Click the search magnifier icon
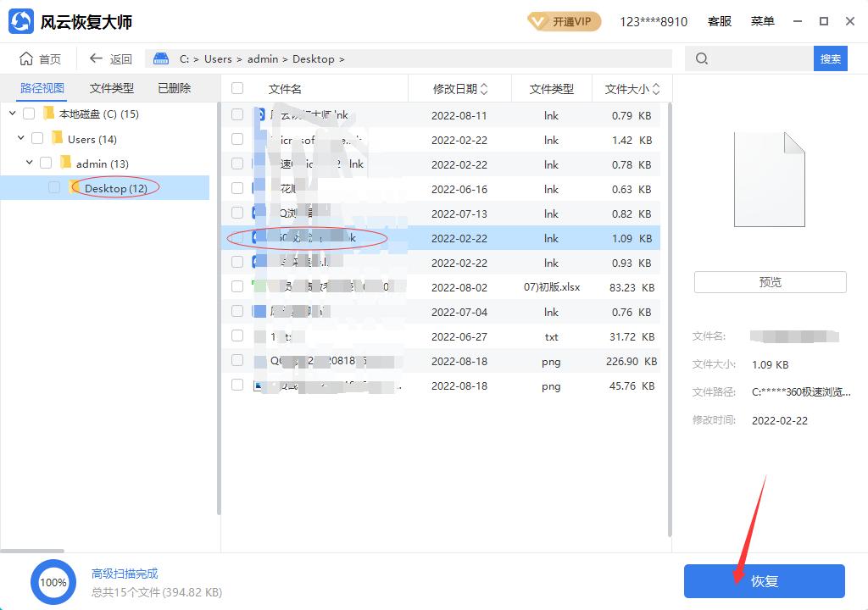Viewport: 868px width, 610px height. (x=700, y=58)
